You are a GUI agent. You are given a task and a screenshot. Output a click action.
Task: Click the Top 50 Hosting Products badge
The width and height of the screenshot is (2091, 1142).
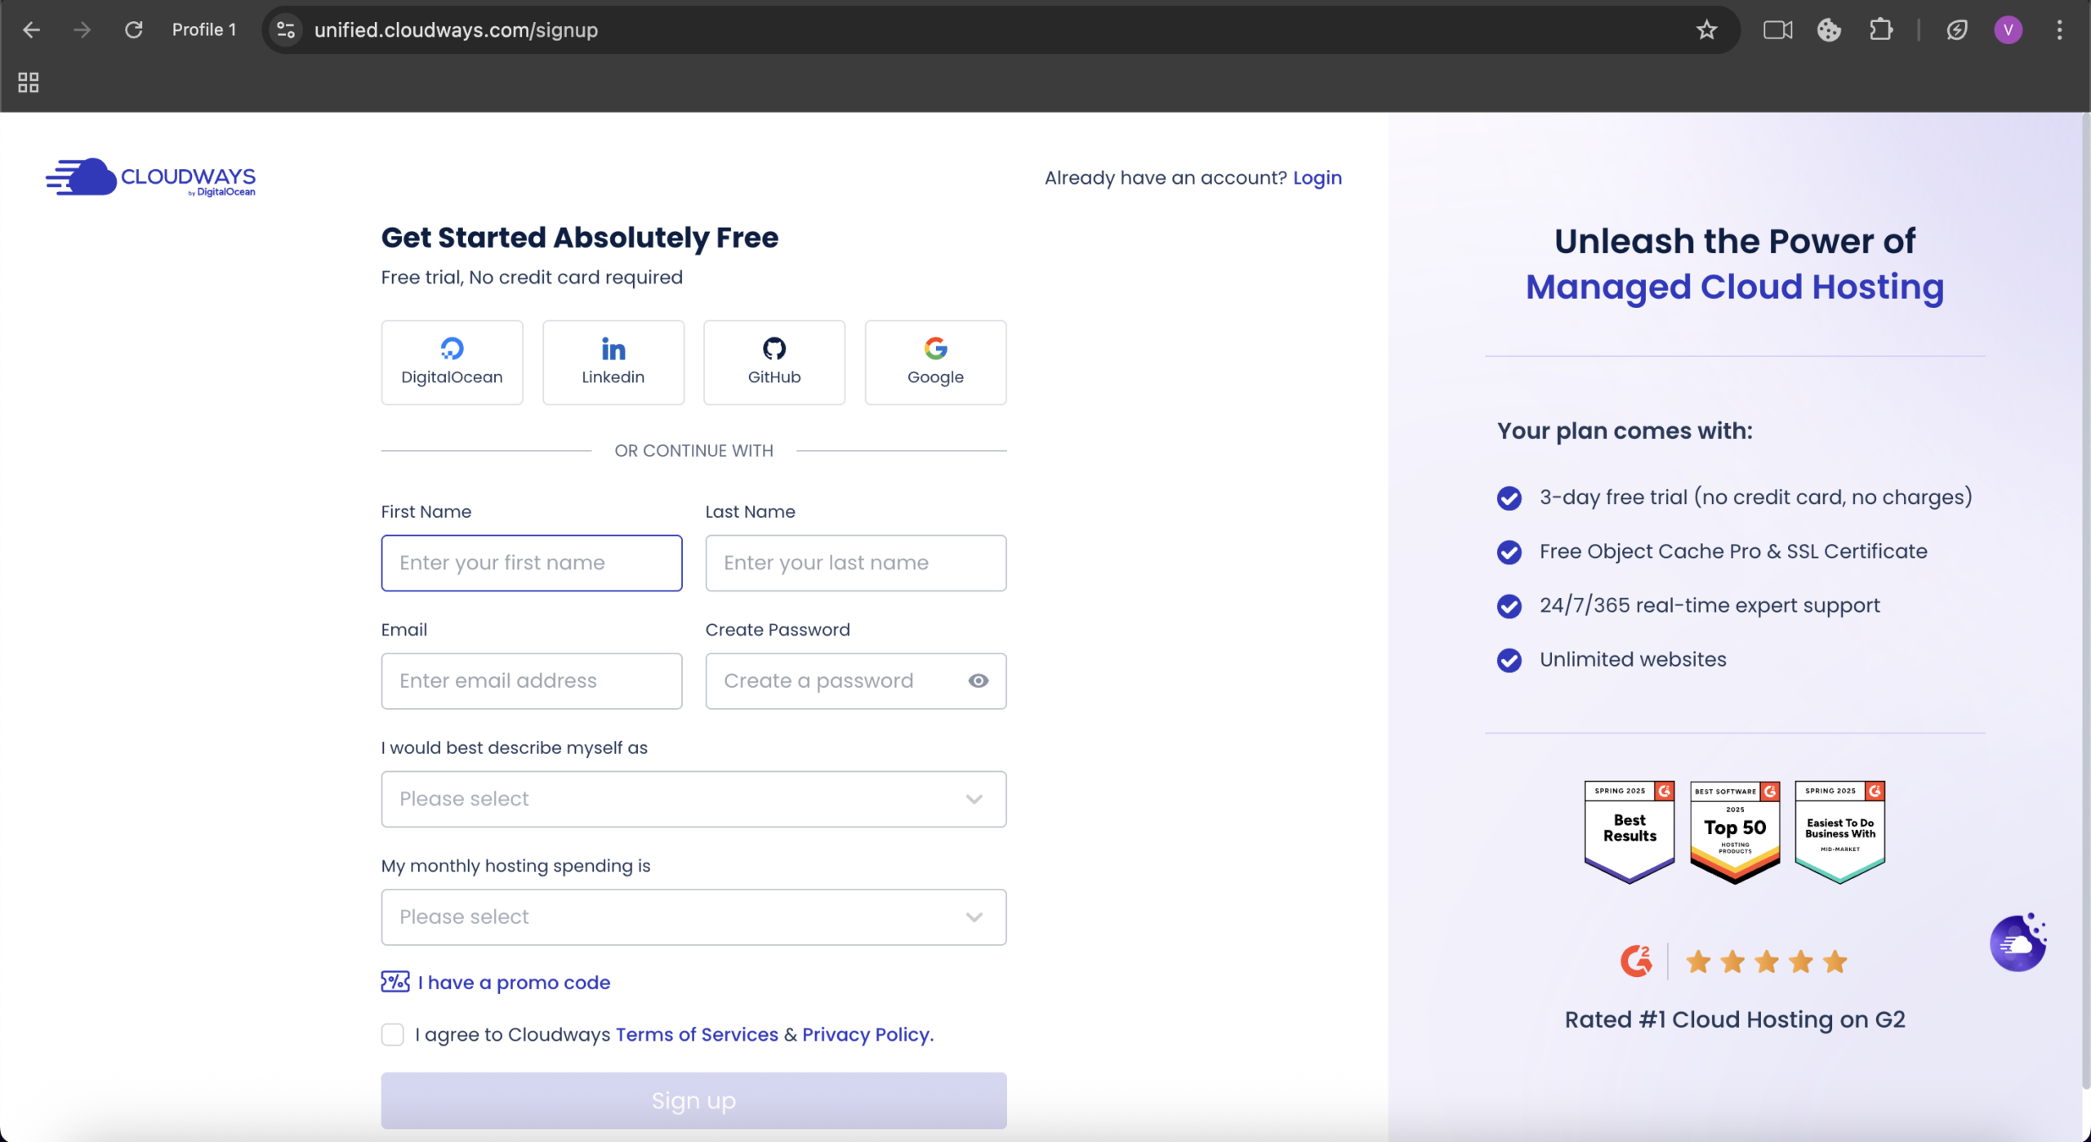(1735, 832)
